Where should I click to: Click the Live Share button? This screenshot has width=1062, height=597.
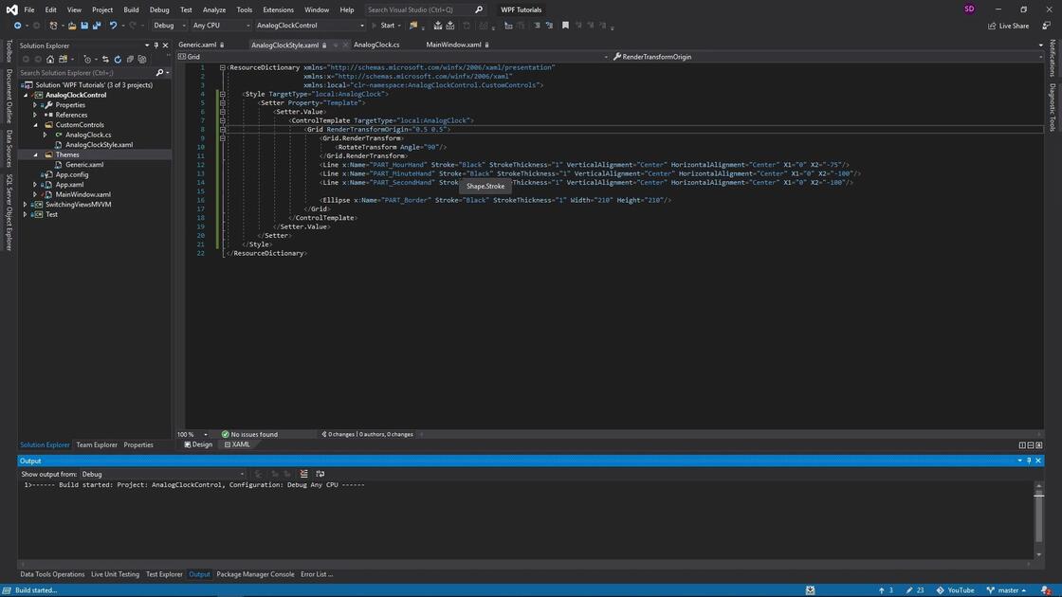pos(1009,26)
